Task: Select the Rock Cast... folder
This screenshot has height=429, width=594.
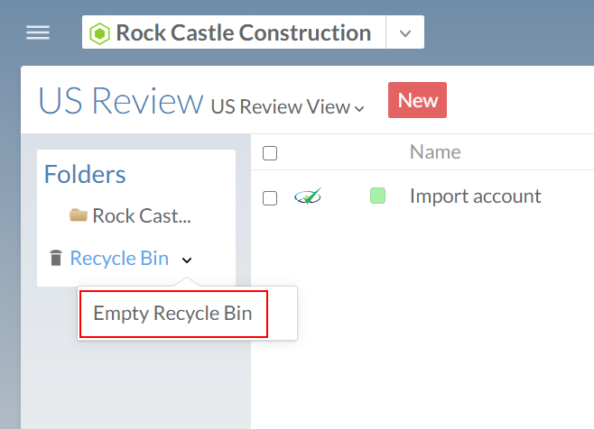Action: [142, 216]
